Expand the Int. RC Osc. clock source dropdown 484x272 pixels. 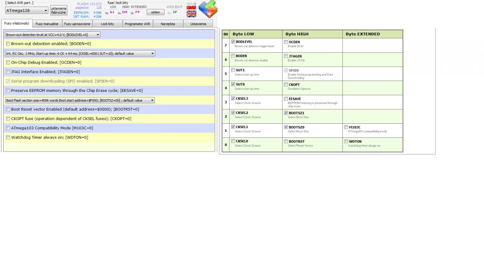[80, 53]
